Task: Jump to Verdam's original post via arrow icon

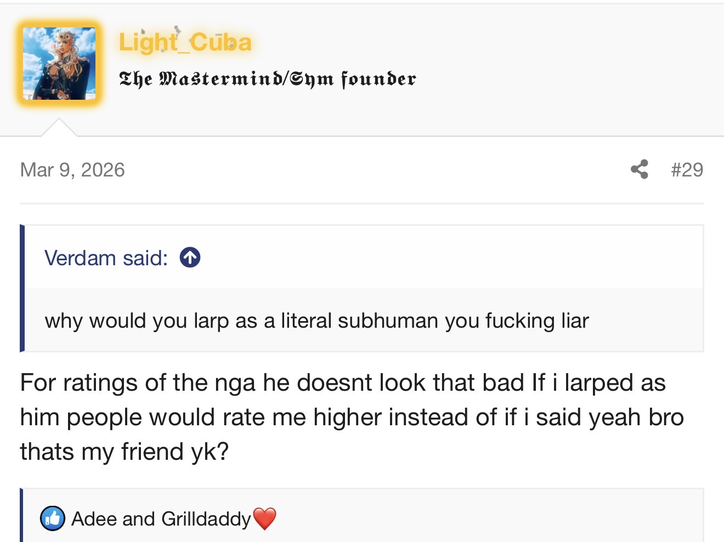Action: 190,258
